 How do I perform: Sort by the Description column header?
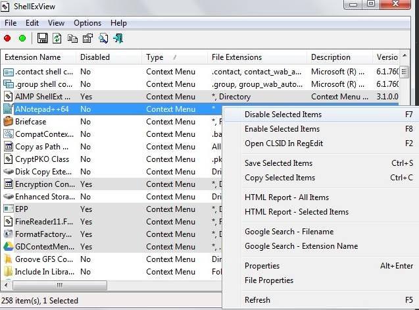coord(340,57)
